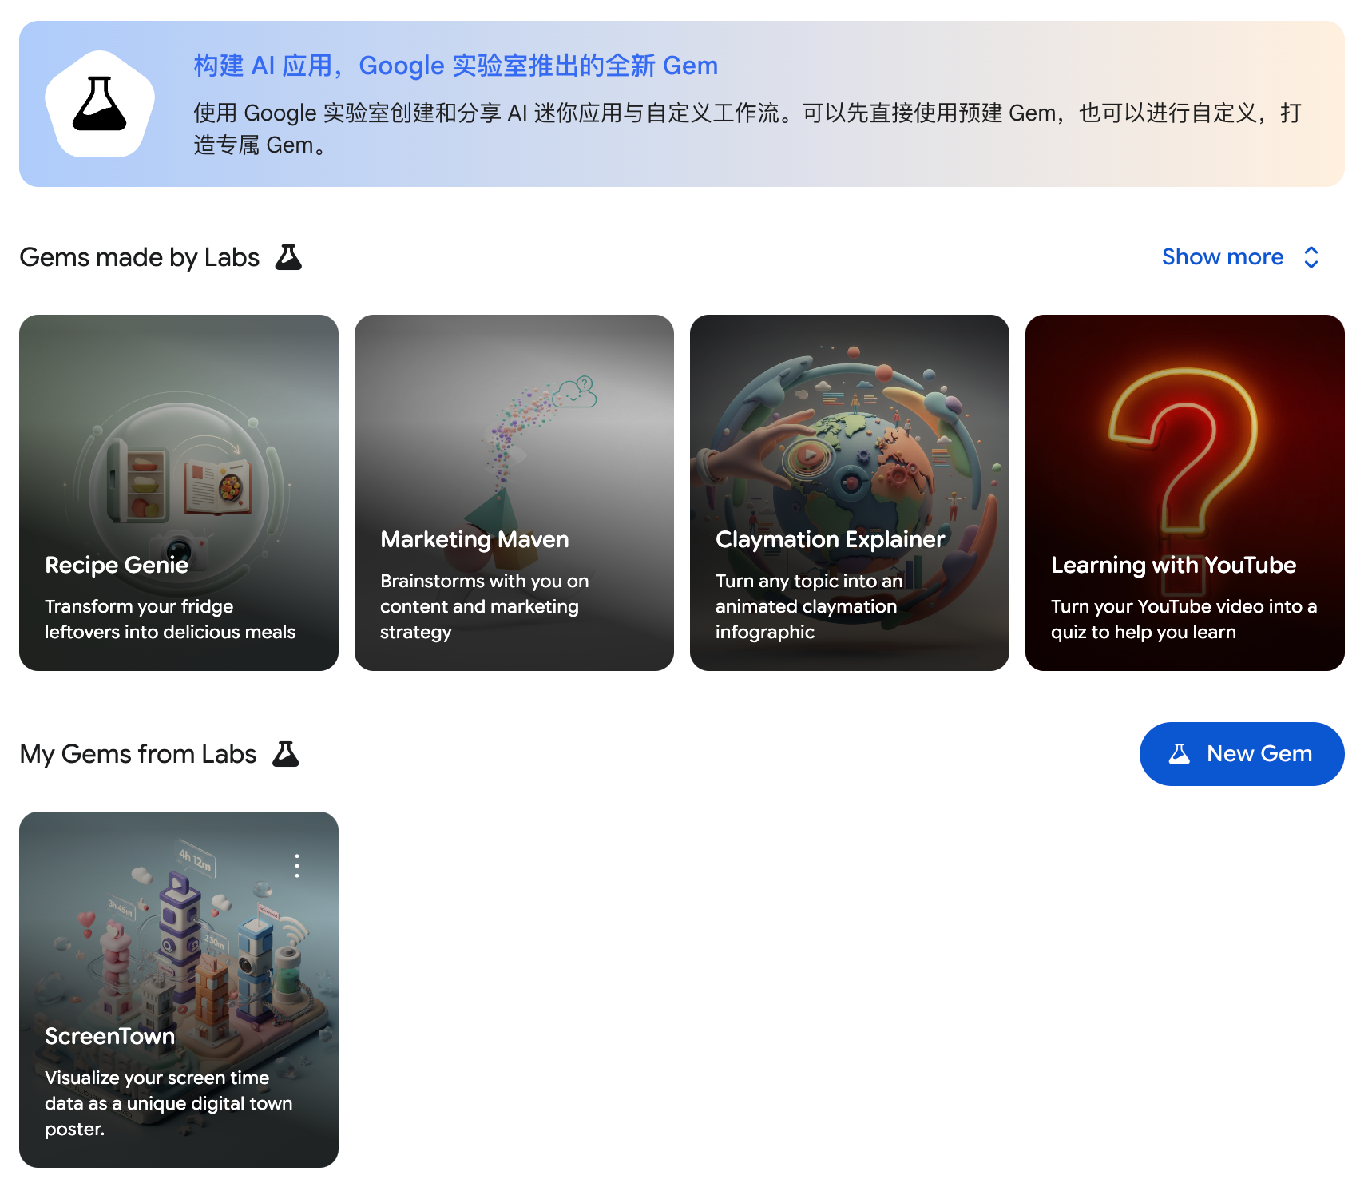Open the ScreenTown card's three-dot menu
Viewport: 1372px width, 1203px height.
click(297, 866)
